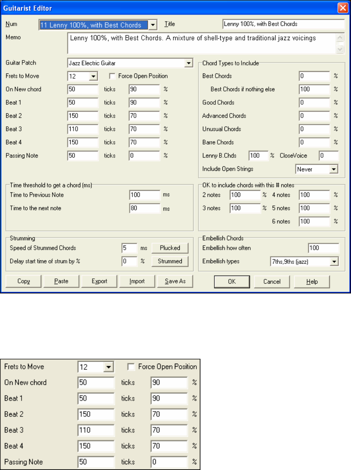
Task: Confirm with the OK button
Action: pos(232,281)
